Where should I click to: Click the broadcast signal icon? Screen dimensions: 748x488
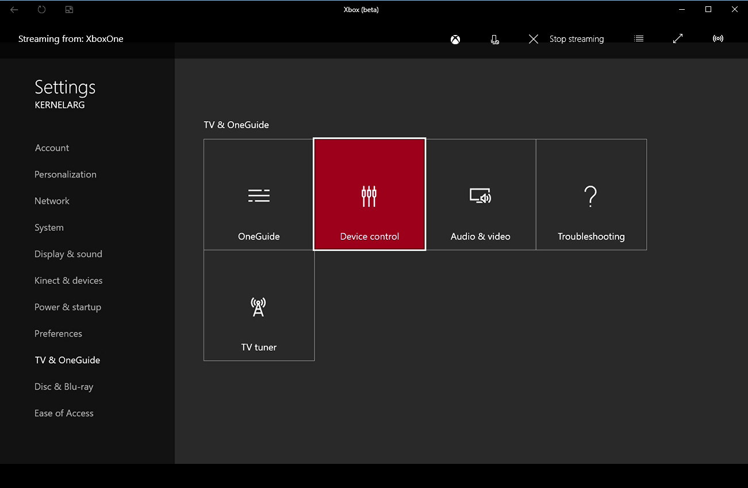718,38
